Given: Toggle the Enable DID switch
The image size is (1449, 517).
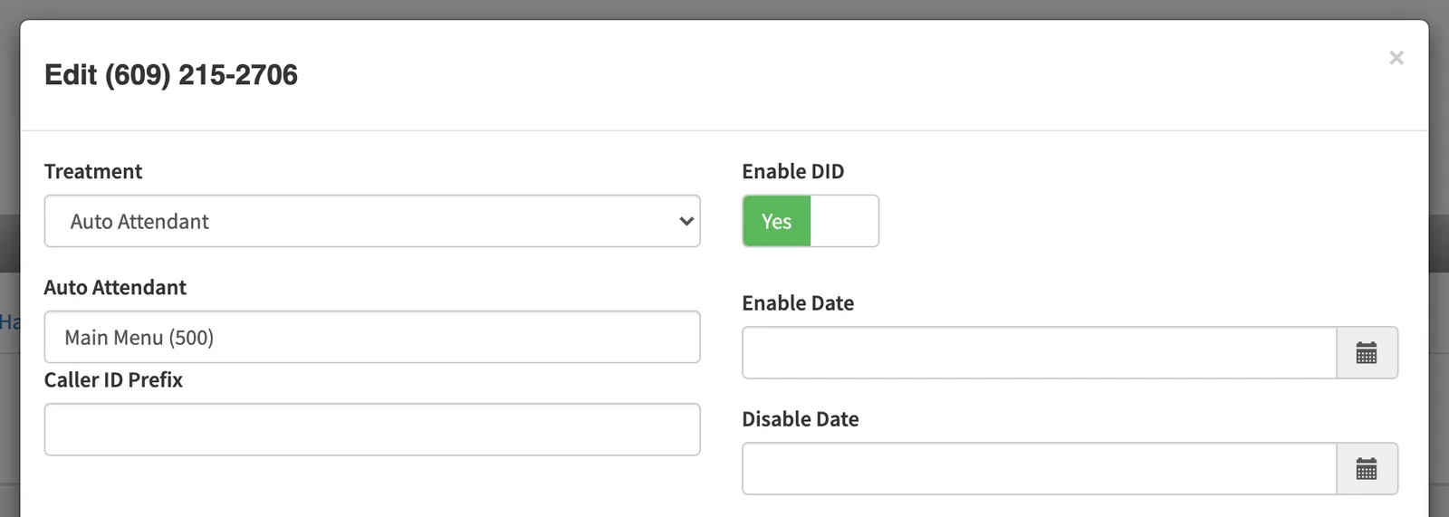Looking at the screenshot, I should pyautogui.click(x=811, y=221).
